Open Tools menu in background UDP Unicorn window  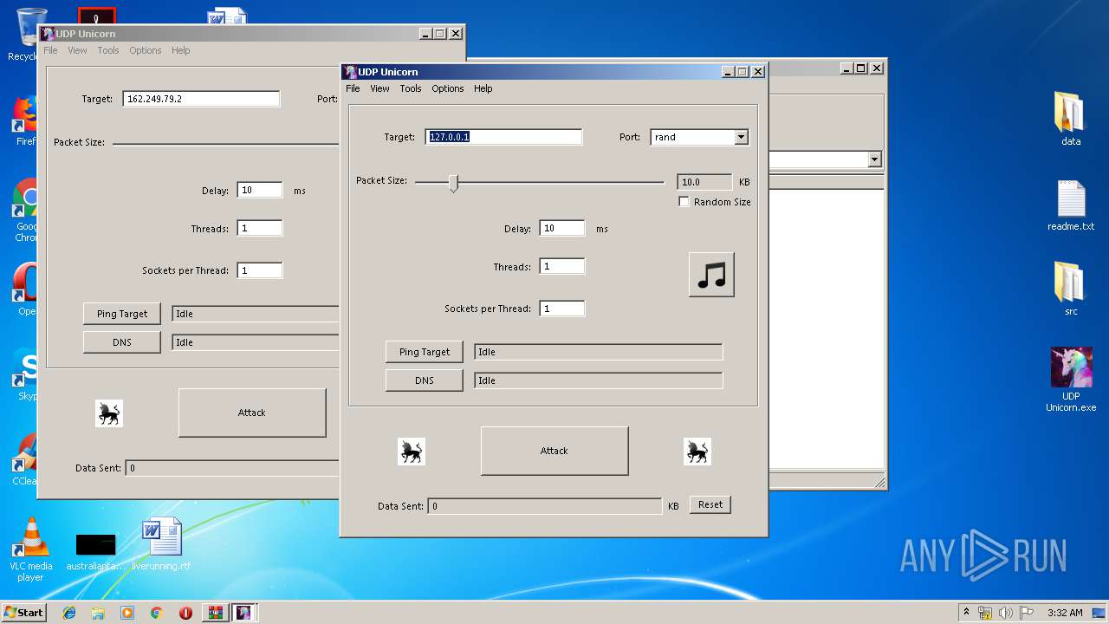click(x=108, y=50)
